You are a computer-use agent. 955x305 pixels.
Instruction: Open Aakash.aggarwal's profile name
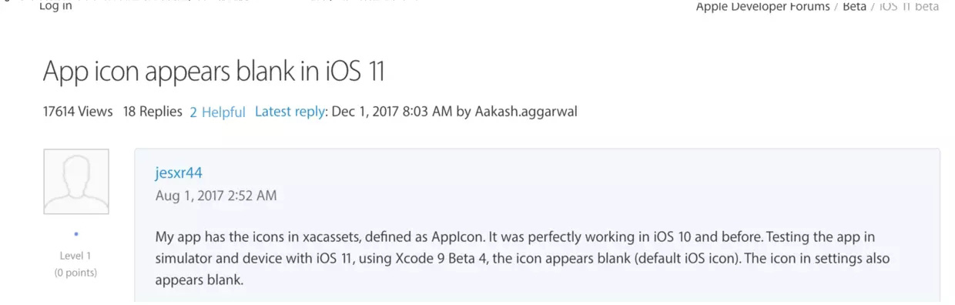(x=525, y=112)
